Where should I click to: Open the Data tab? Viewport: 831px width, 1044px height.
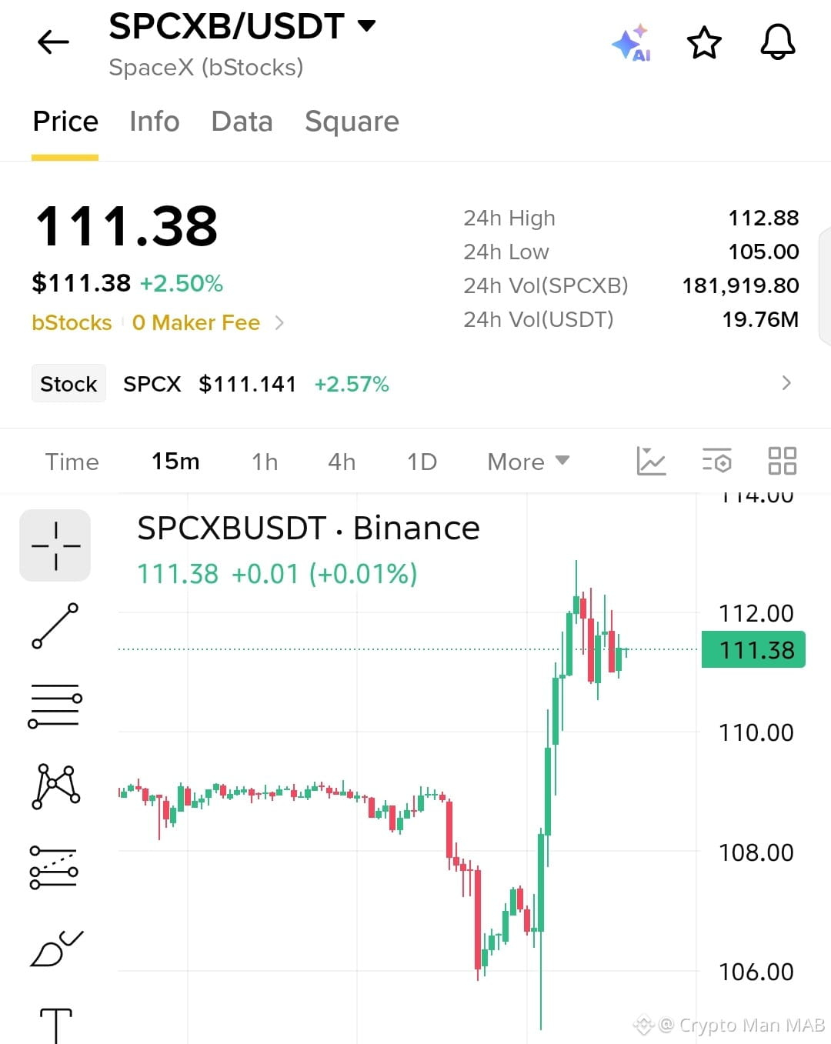click(242, 122)
